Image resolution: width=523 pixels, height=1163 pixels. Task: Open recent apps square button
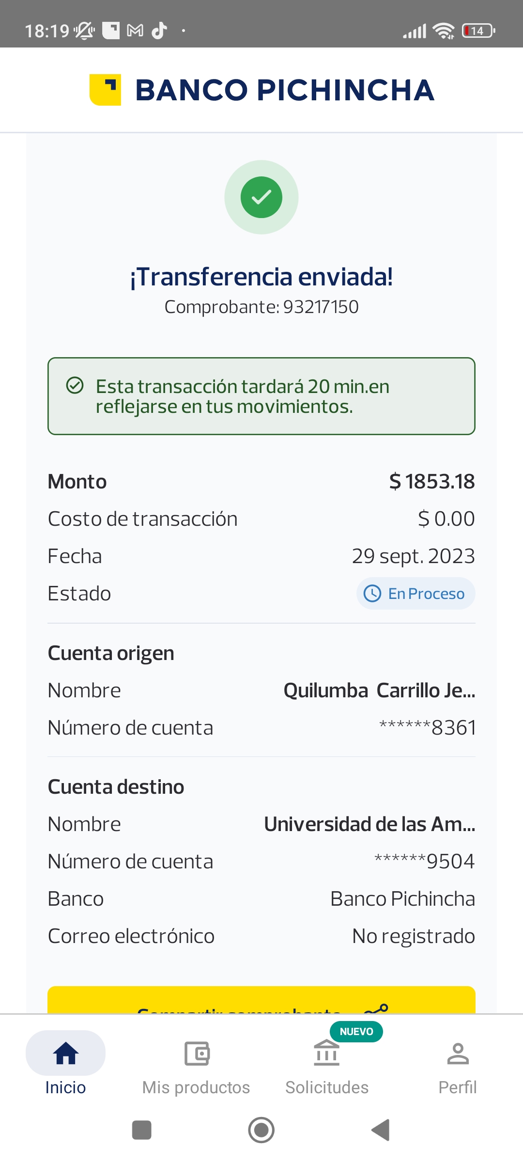(142, 1130)
